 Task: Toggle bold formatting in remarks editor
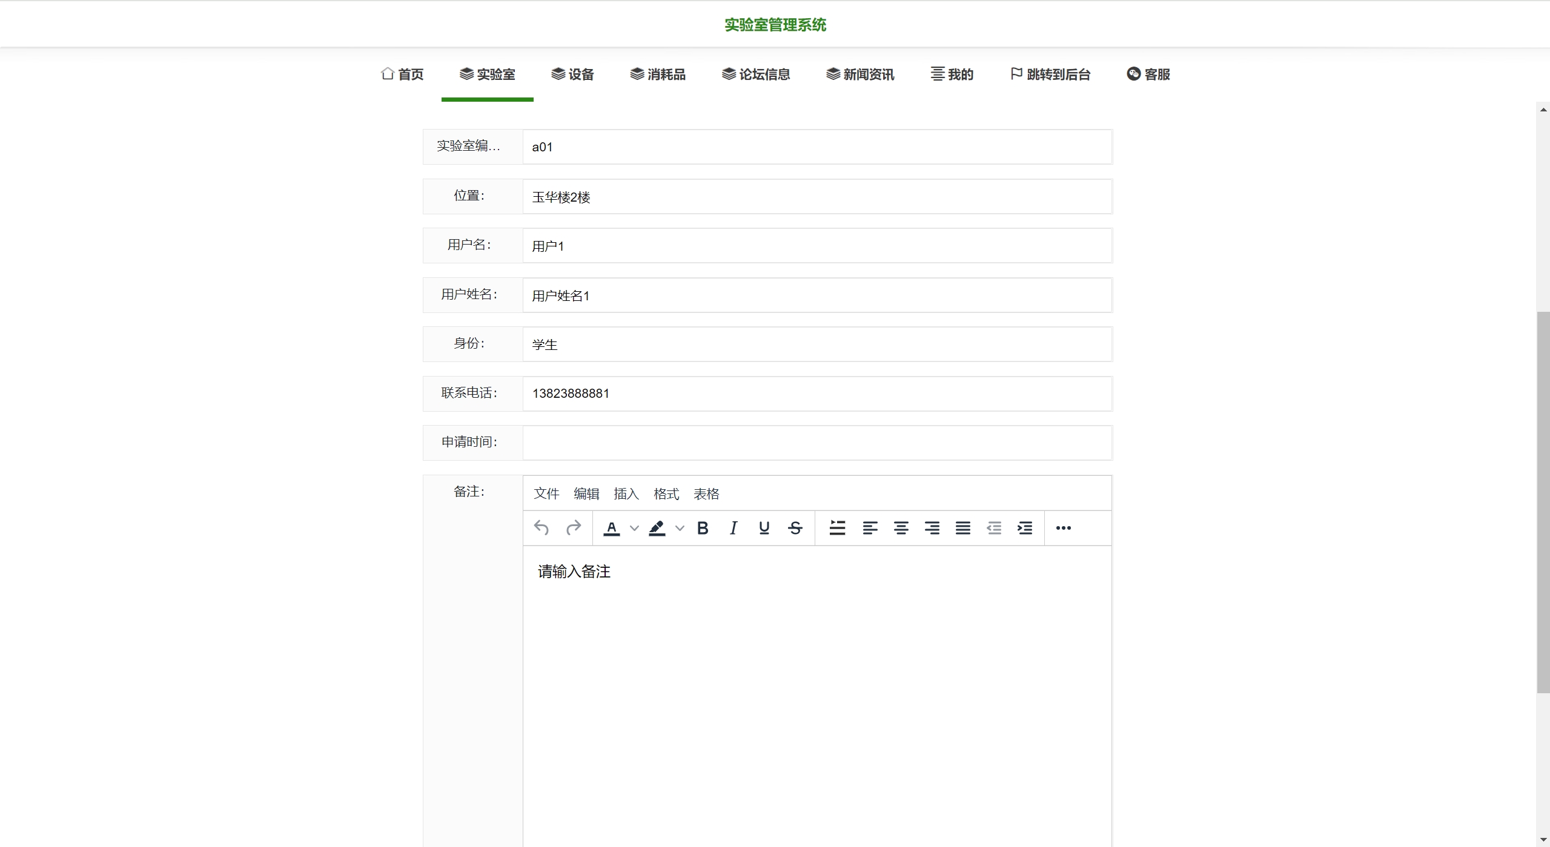click(x=703, y=528)
